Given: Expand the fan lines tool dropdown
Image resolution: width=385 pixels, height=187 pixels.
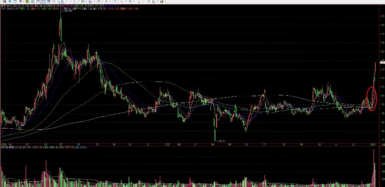Looking at the screenshot, I should click(x=94, y=2).
